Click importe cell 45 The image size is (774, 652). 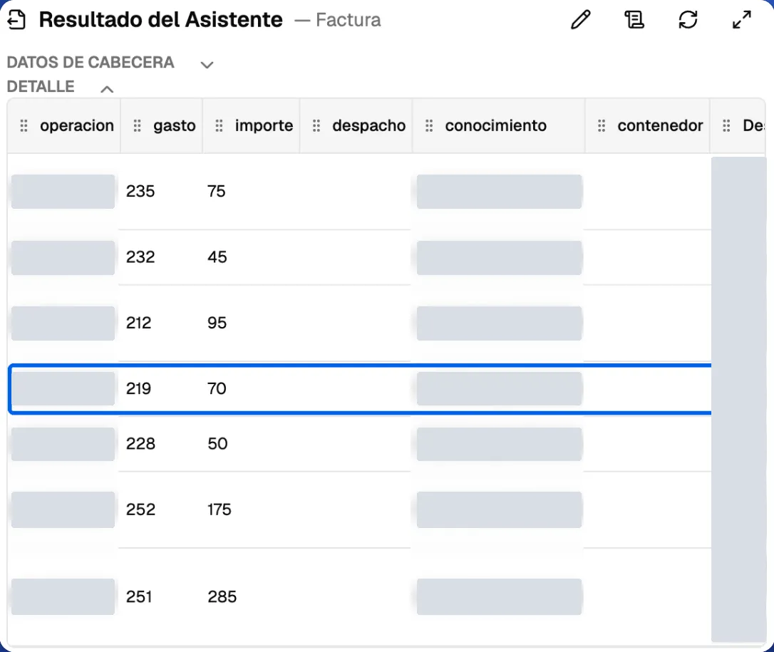217,257
